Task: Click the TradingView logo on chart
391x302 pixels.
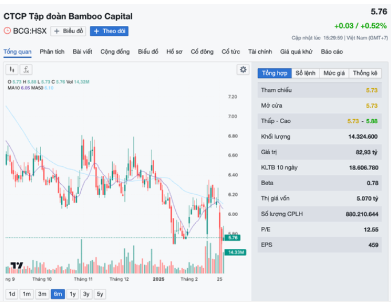Action: (17, 266)
